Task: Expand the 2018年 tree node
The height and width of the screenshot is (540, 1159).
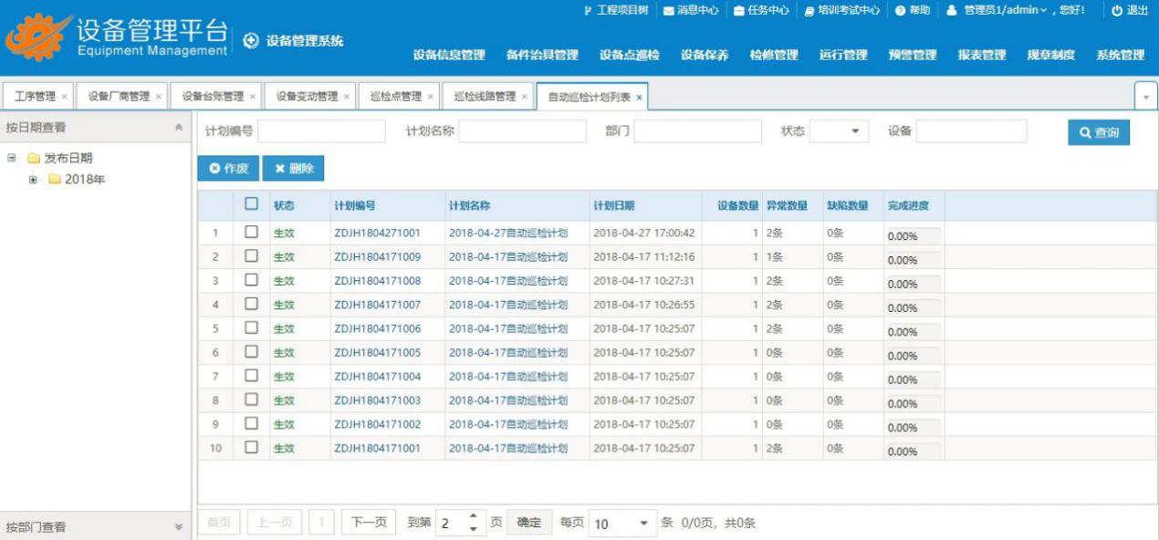Action: click(34, 179)
